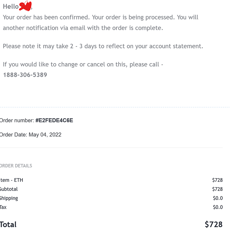Click the ORDER DETAILS heading

coord(16,166)
